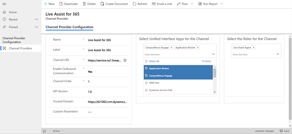This screenshot has width=292, height=134.
Task: Click the Deactivate toolbar icon
Action: pyautogui.click(x=61, y=4)
